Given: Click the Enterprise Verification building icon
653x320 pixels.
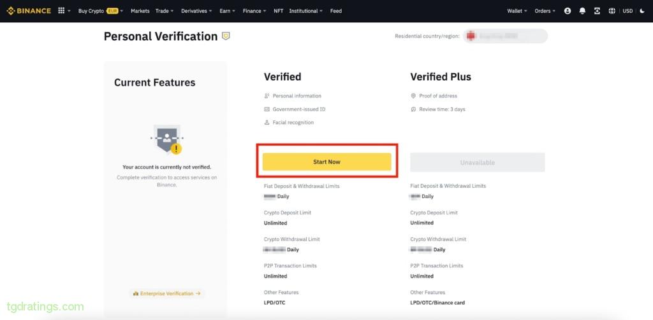Looking at the screenshot, I should [x=135, y=294].
